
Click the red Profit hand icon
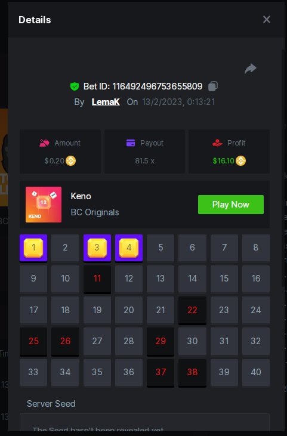tap(217, 143)
